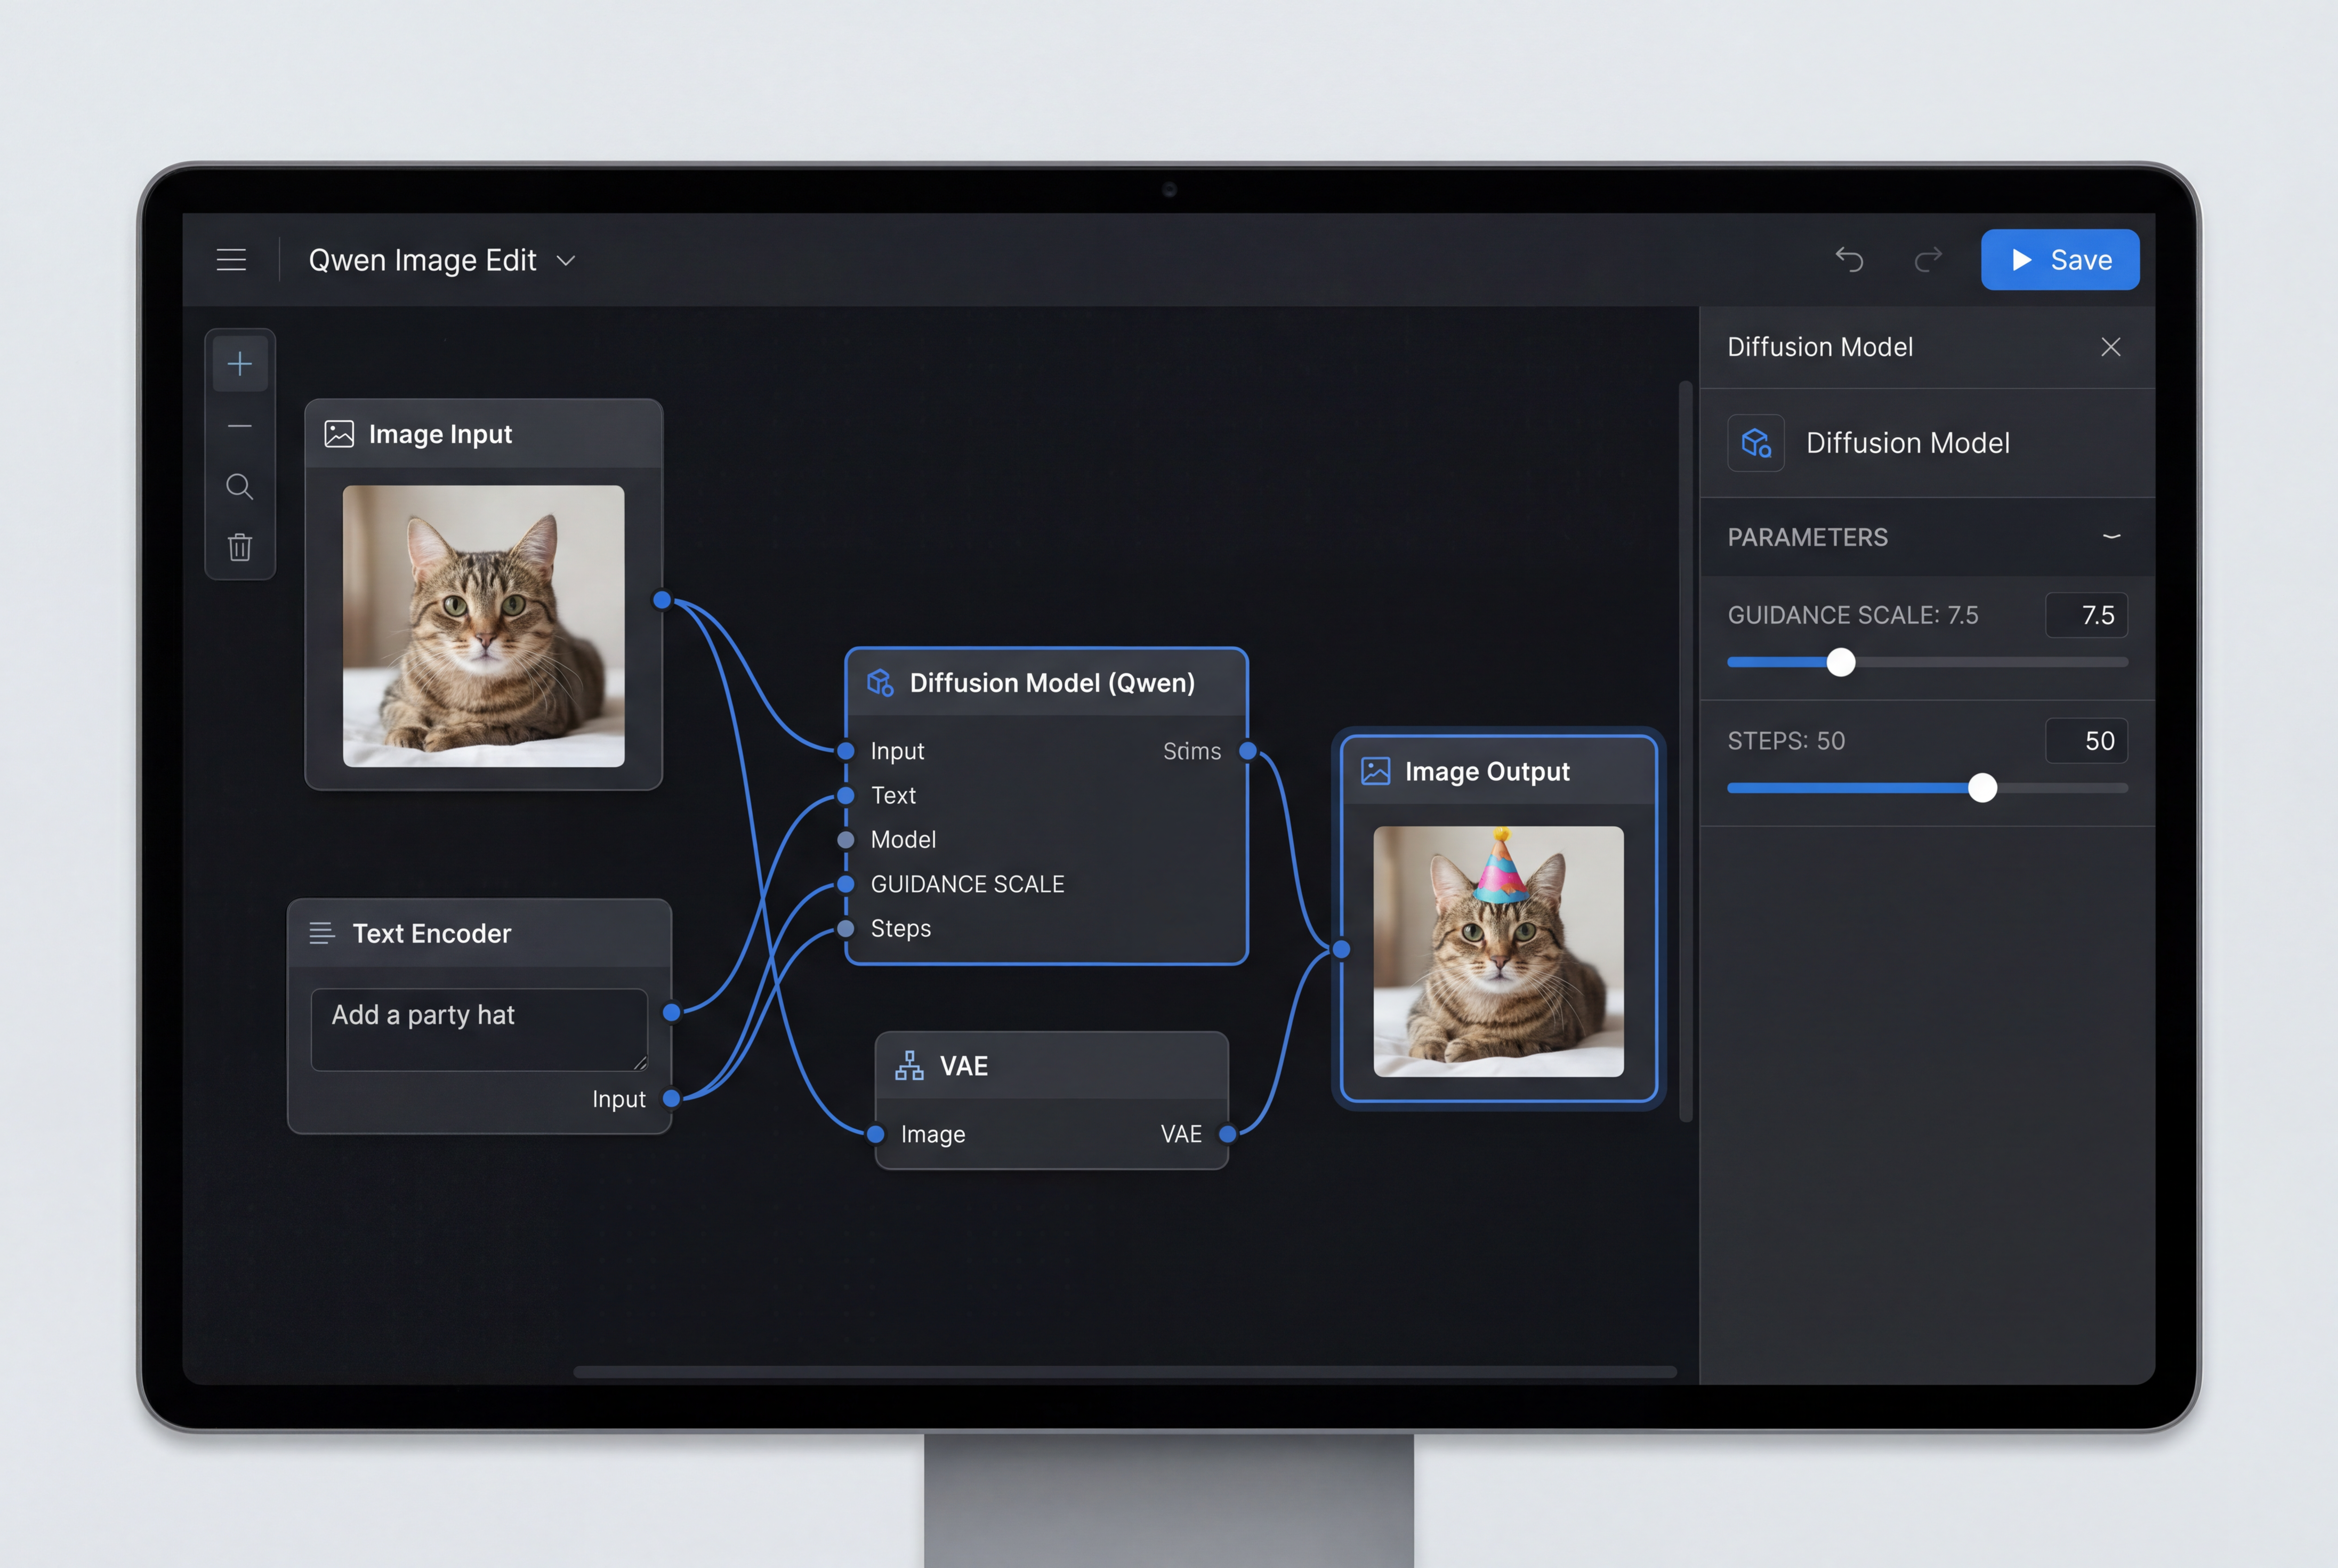Click the redo arrow
The height and width of the screenshot is (1568, 2338).
pos(1928,260)
